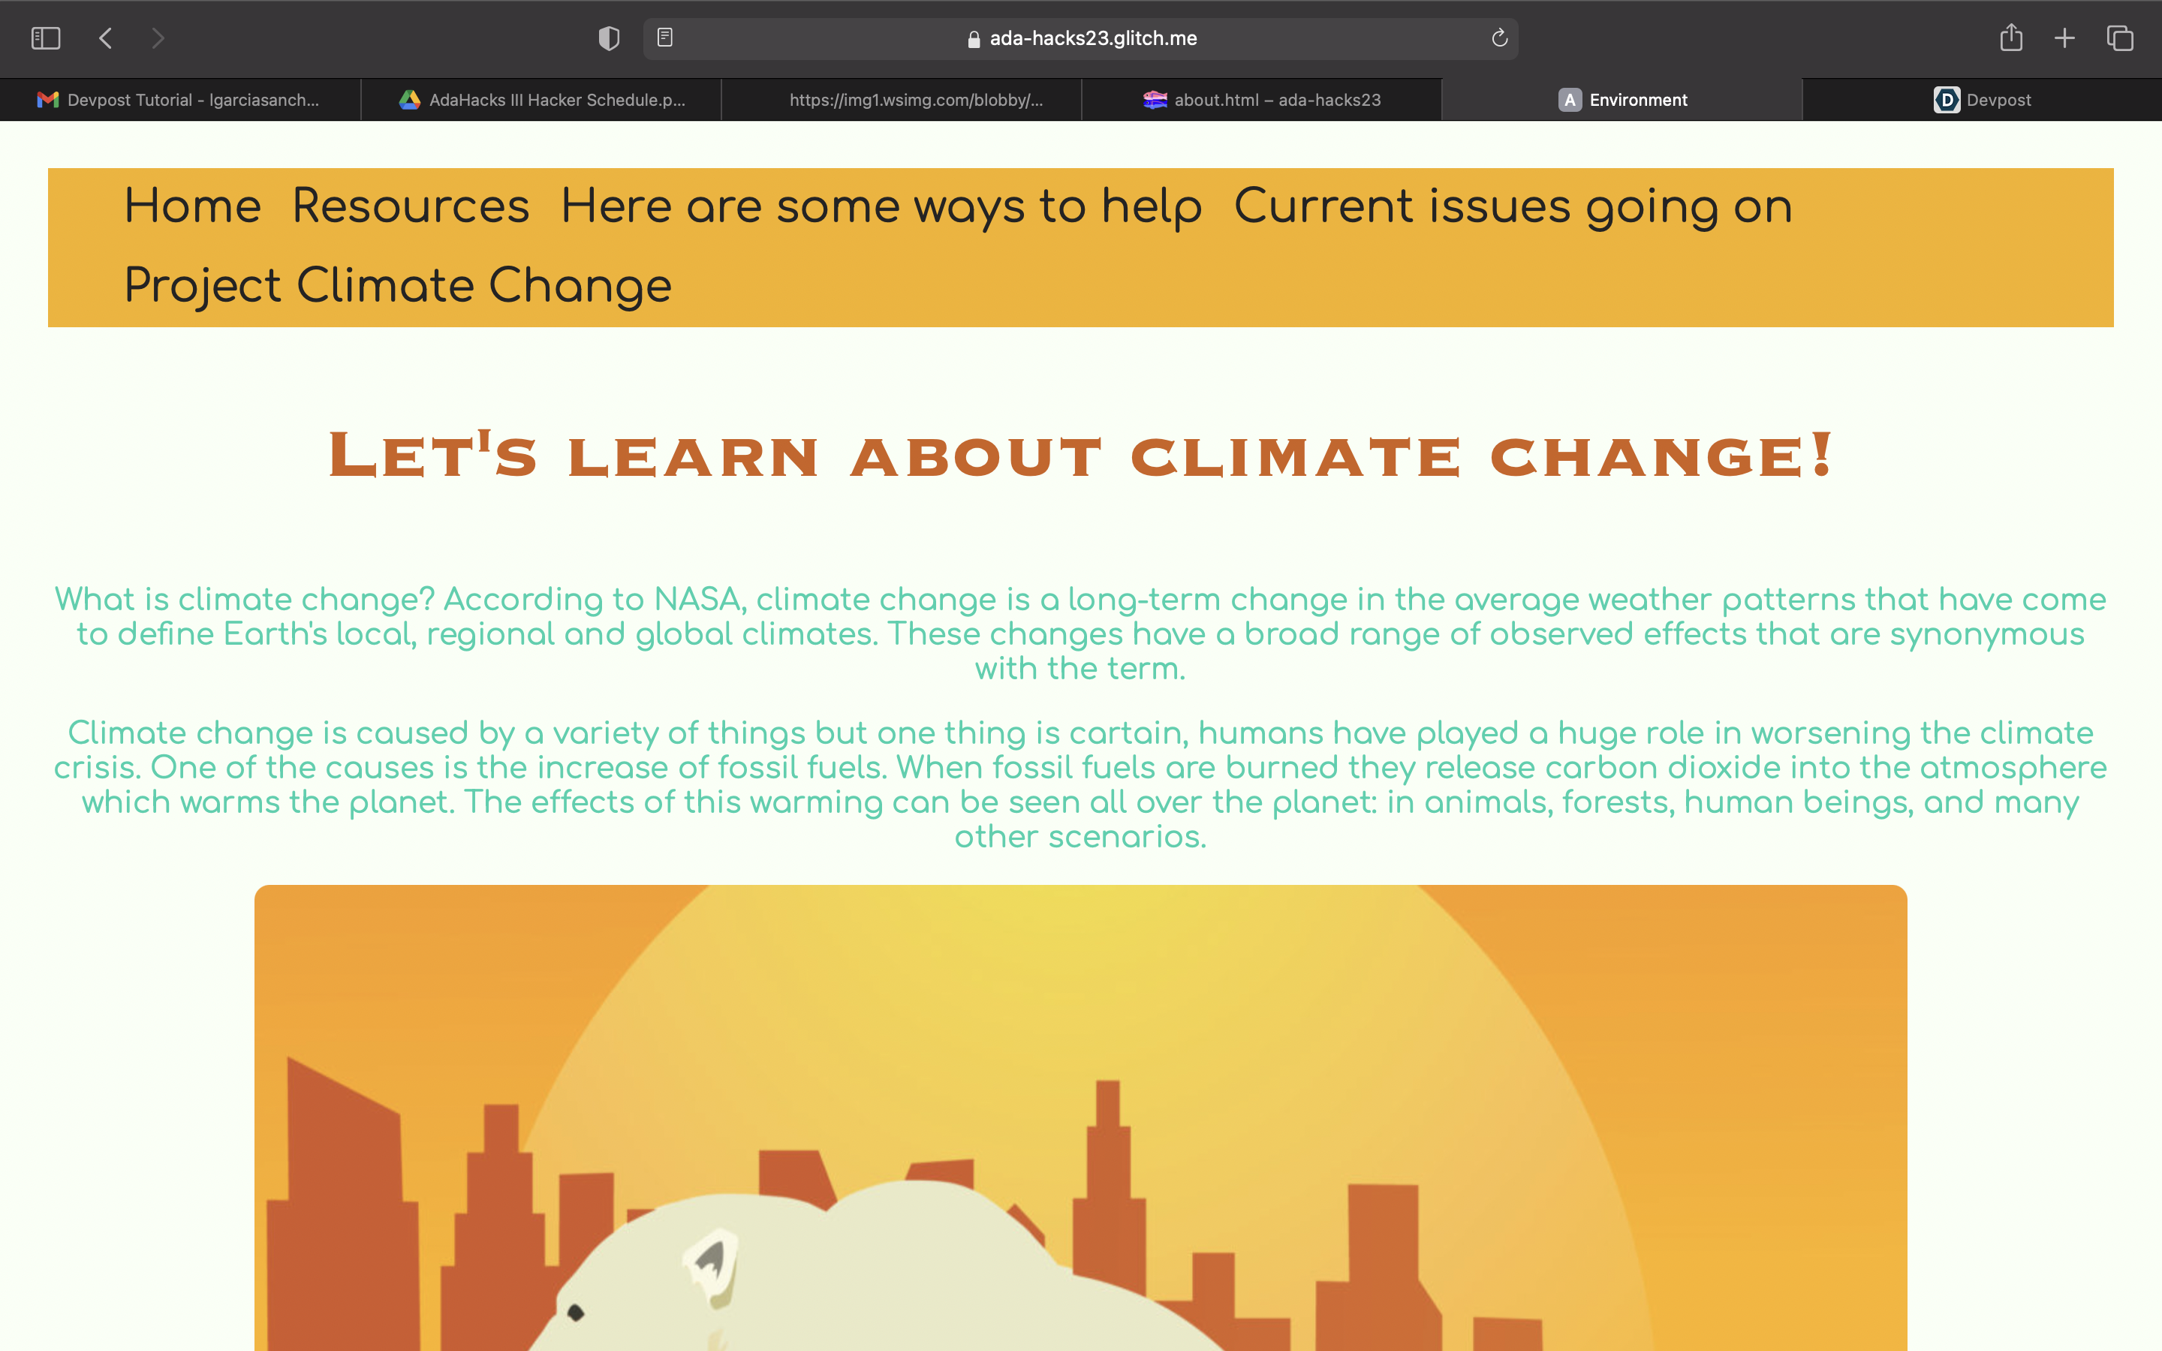Open the Resources page link

click(x=411, y=206)
